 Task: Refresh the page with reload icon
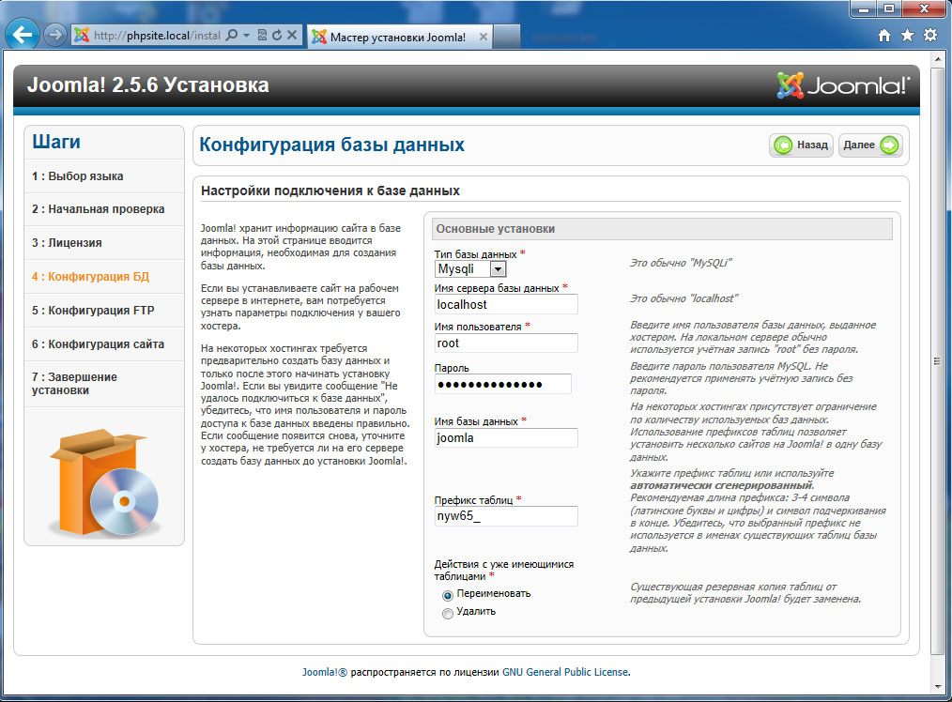277,35
